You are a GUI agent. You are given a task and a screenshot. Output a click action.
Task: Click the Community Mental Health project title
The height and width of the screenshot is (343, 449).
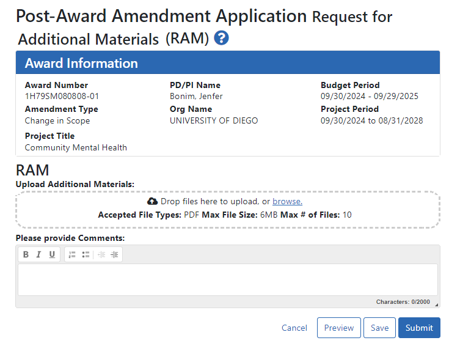coord(76,147)
